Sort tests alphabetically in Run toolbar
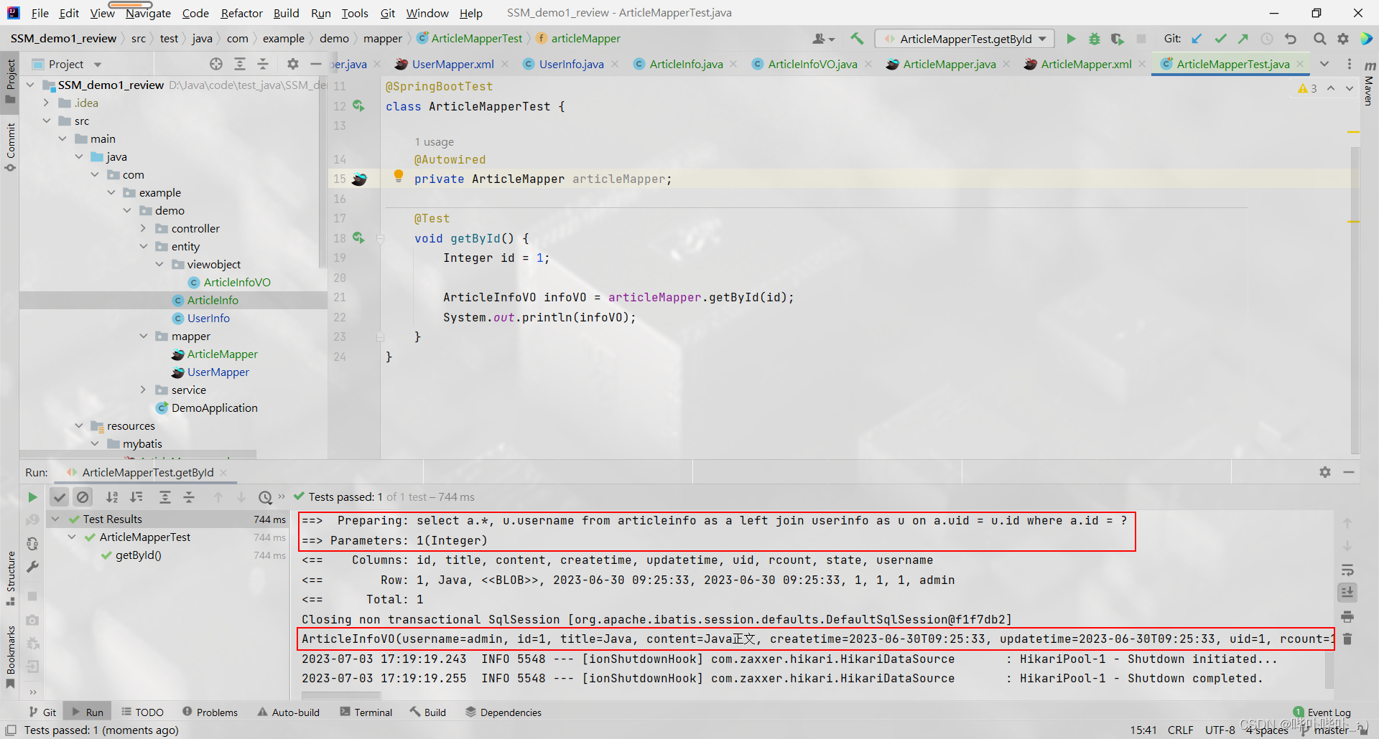Viewport: 1379px width, 739px height. click(x=112, y=496)
